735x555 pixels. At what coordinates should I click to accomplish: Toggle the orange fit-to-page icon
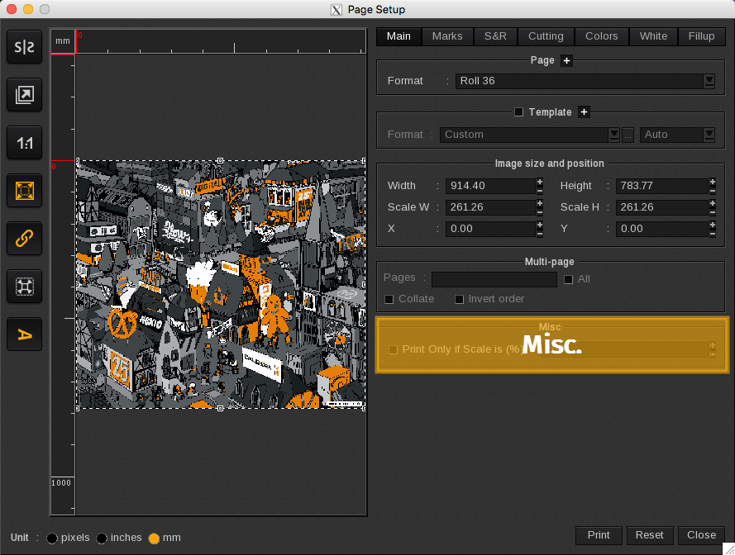coord(25,191)
